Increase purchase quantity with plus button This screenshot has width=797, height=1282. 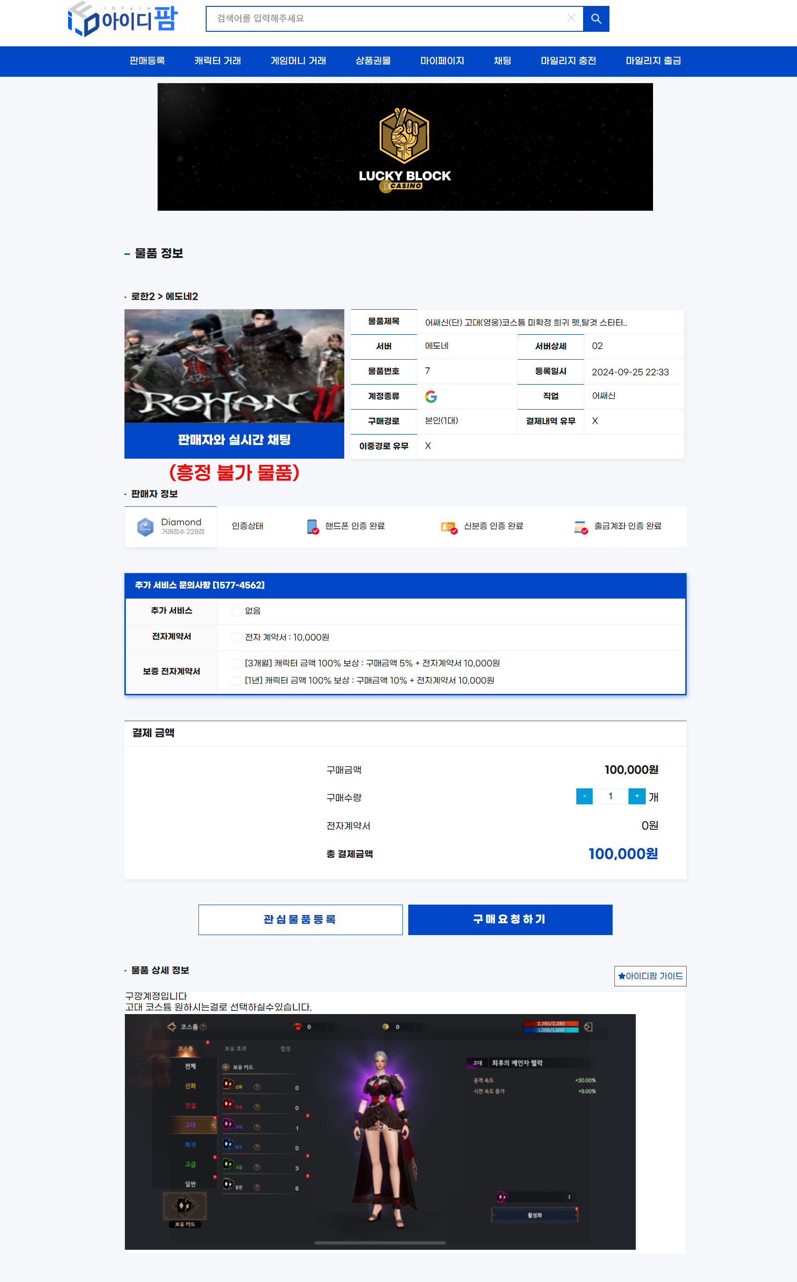[x=636, y=796]
